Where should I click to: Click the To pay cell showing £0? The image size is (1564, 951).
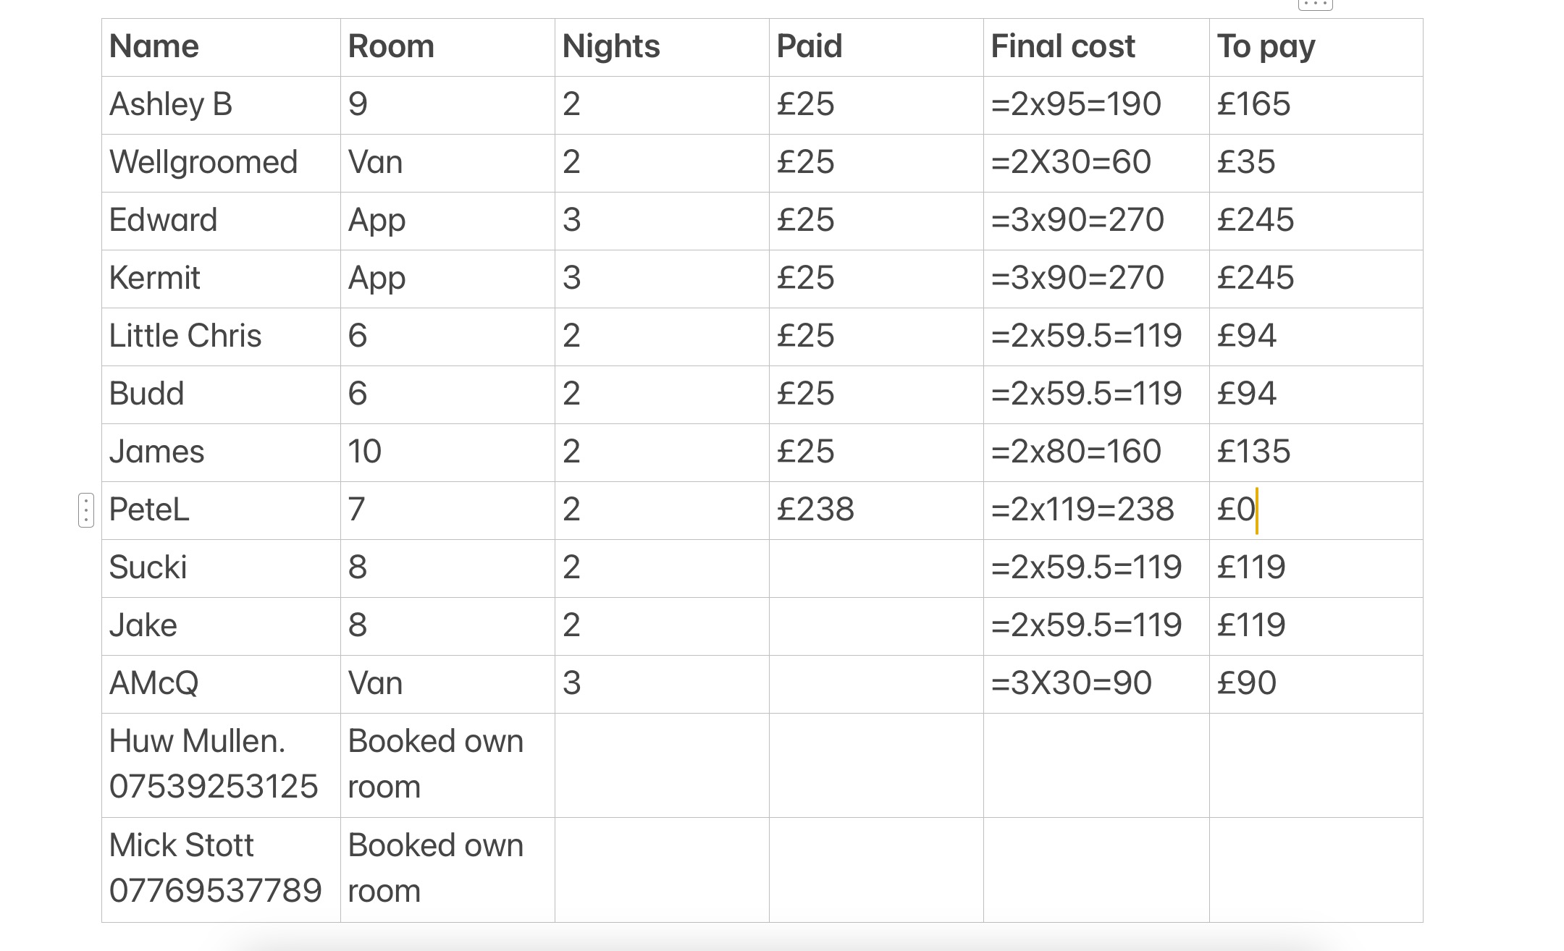coord(1316,510)
